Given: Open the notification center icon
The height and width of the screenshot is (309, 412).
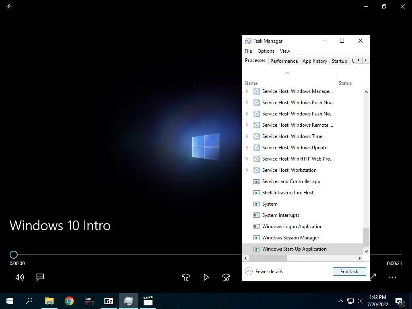Looking at the screenshot, I should pos(399,301).
